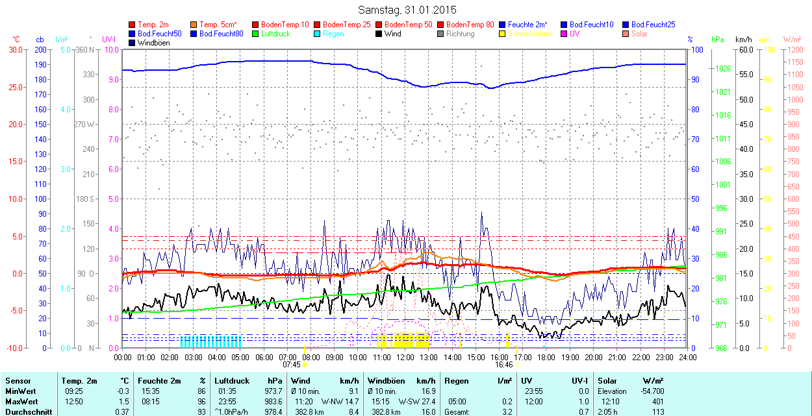Viewport: 812px width, 416px height.
Task: Select the black Wind legend square
Action: point(379,34)
